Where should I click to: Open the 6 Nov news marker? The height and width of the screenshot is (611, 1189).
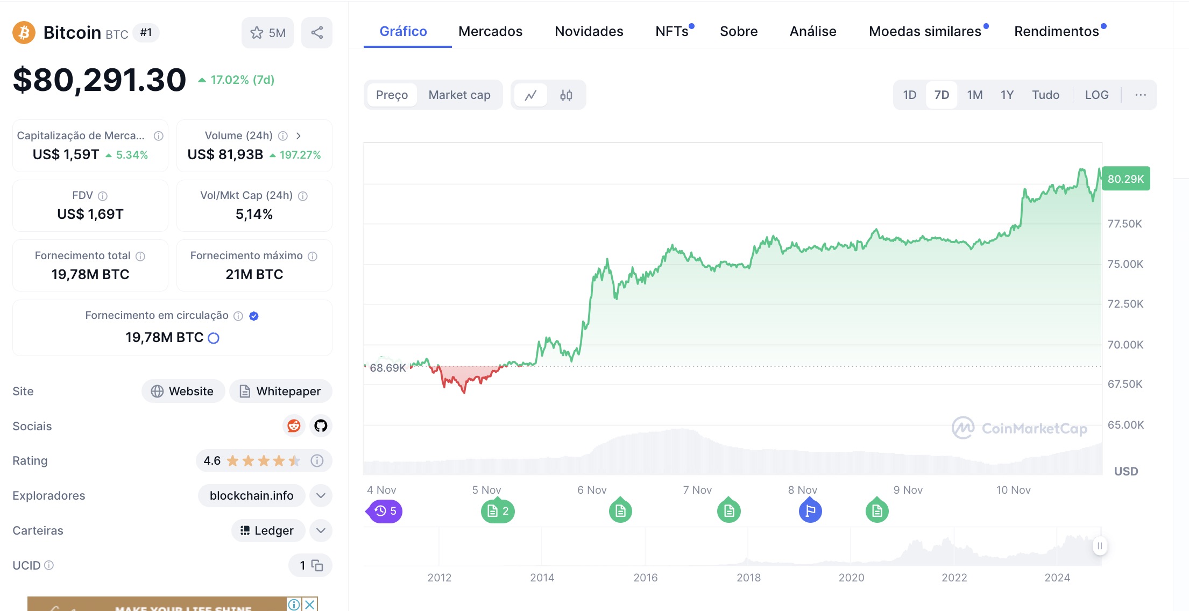tap(620, 510)
